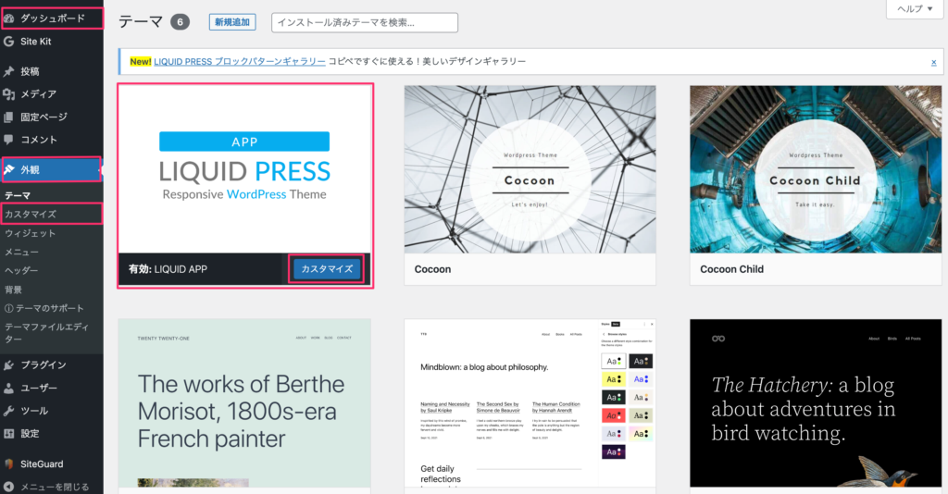The height and width of the screenshot is (494, 948).
Task: Click the collapse menu arrow icon
Action: click(x=9, y=487)
